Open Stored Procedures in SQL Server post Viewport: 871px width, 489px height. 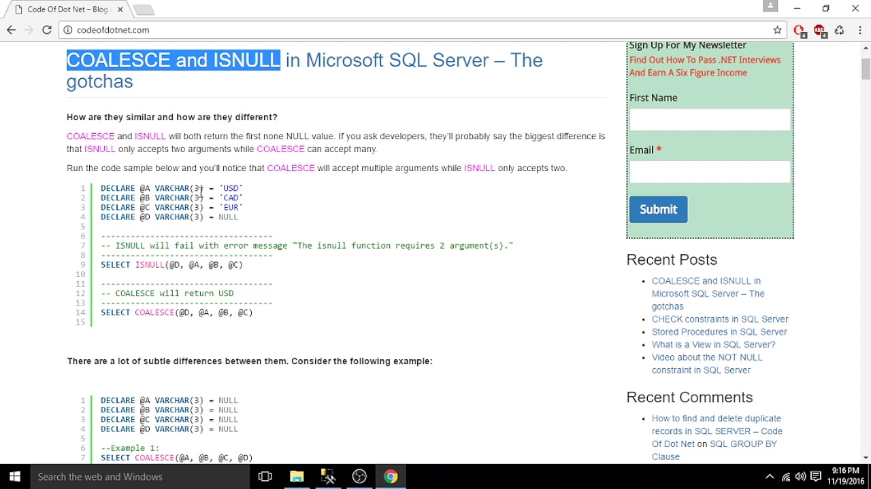tap(719, 332)
